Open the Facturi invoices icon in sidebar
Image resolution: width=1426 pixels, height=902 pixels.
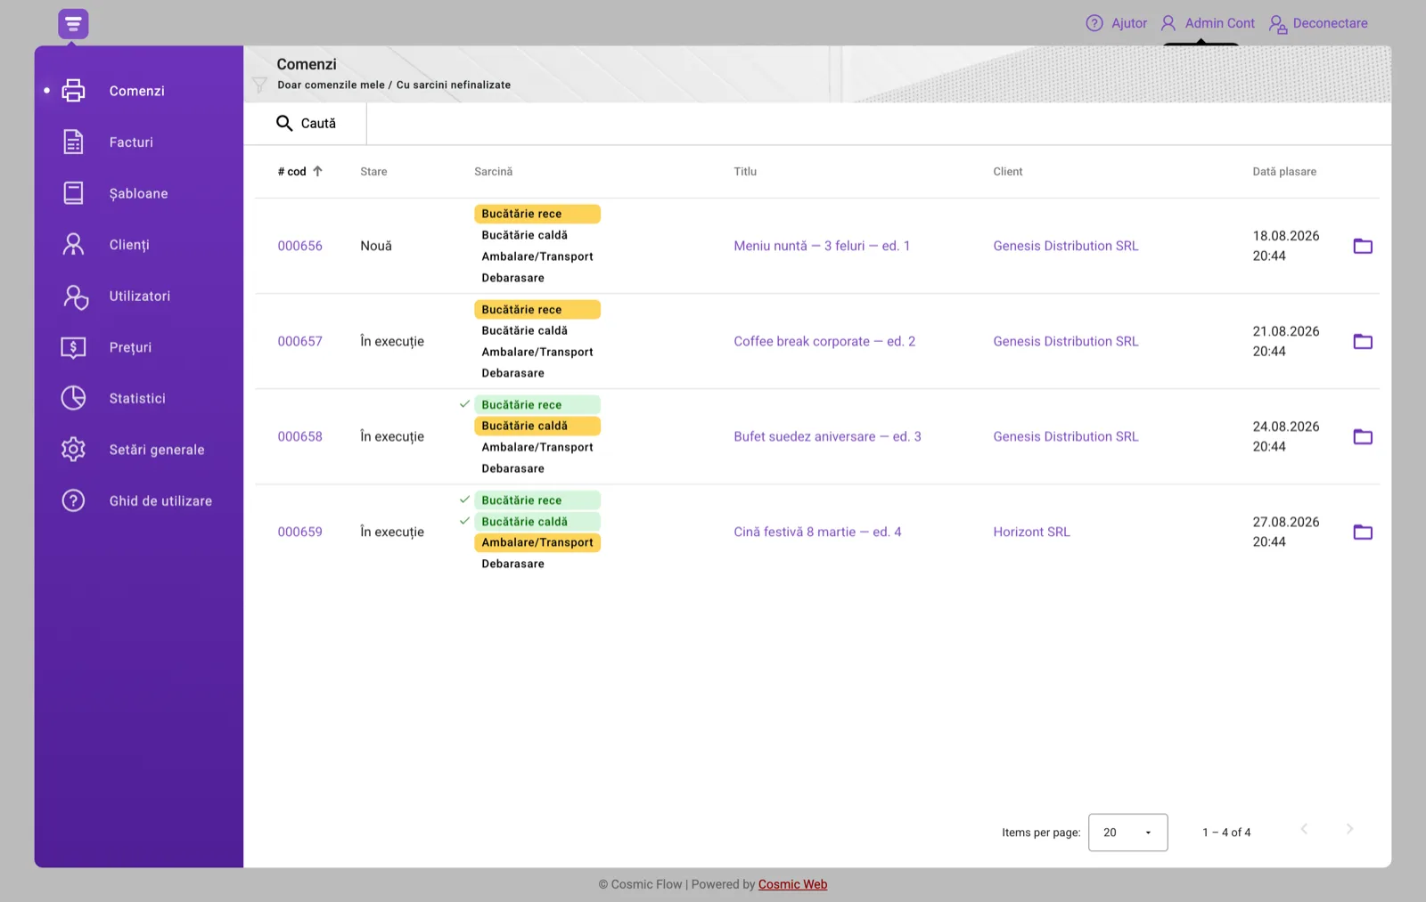(x=73, y=142)
